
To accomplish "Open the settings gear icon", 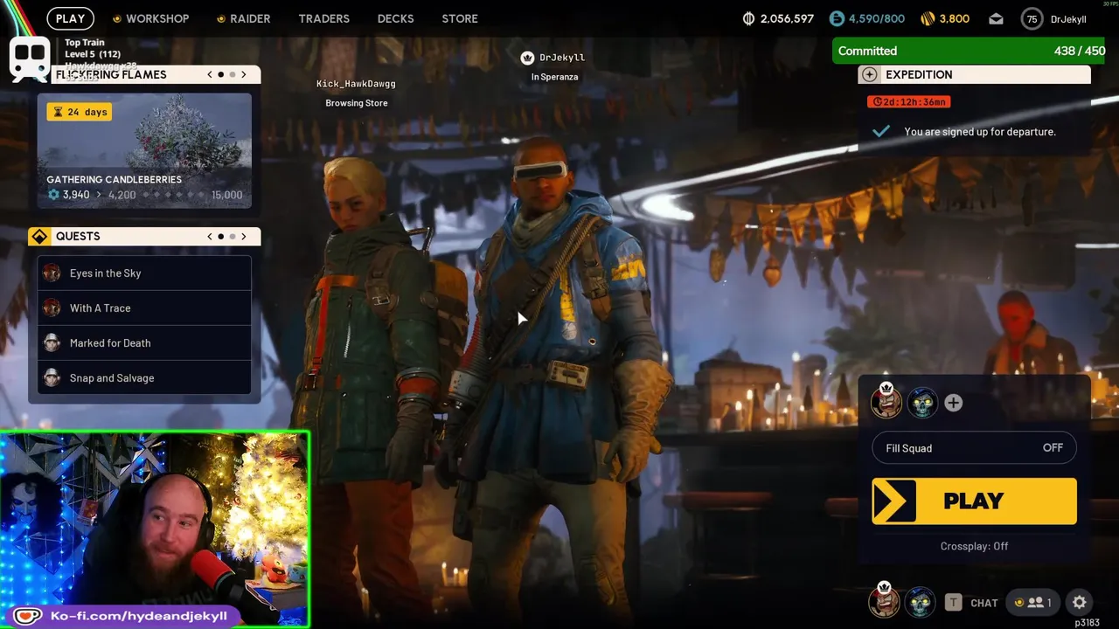I will pyautogui.click(x=1080, y=602).
